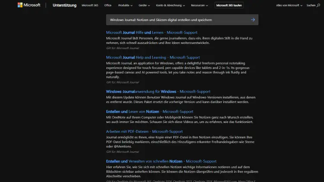This screenshot has width=324, height=182.
Task: Select the 'Mit diesem Update können Benutzer' snippet
Action: (181, 100)
